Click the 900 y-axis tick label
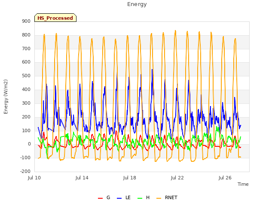This screenshot has width=275, height=206. tap(26, 21)
